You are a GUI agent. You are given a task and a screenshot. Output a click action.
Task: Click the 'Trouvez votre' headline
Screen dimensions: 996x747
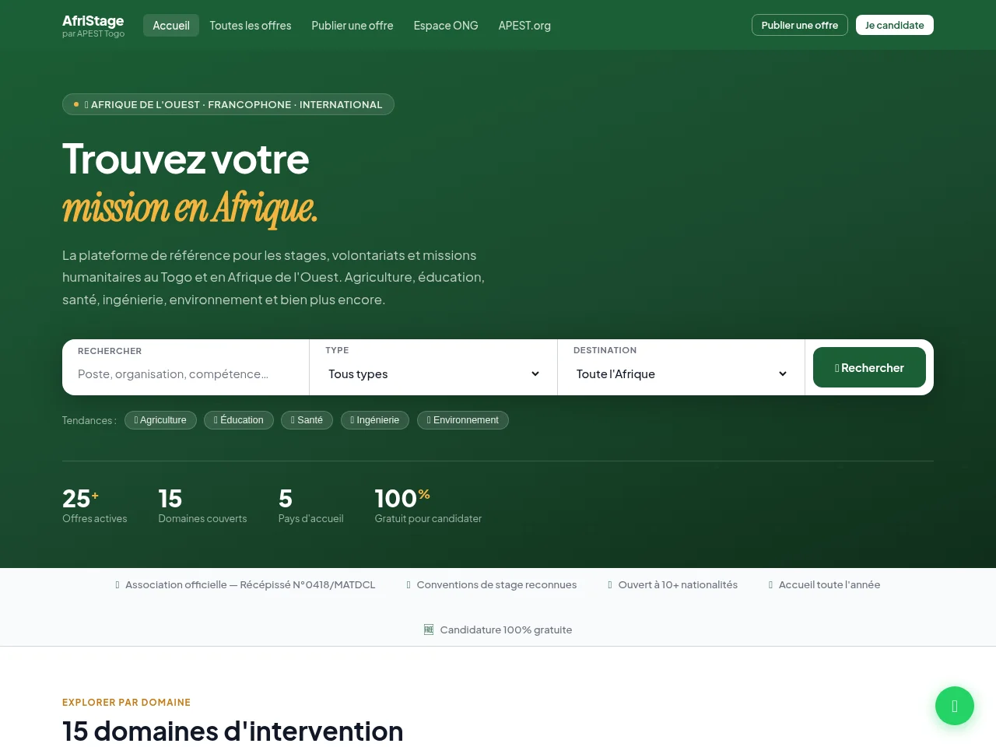click(x=186, y=159)
